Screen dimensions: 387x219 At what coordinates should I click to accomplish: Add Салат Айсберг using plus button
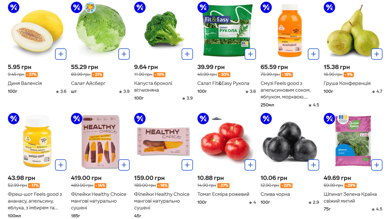(124, 54)
